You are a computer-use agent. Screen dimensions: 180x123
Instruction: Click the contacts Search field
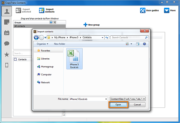(x=22, y=53)
